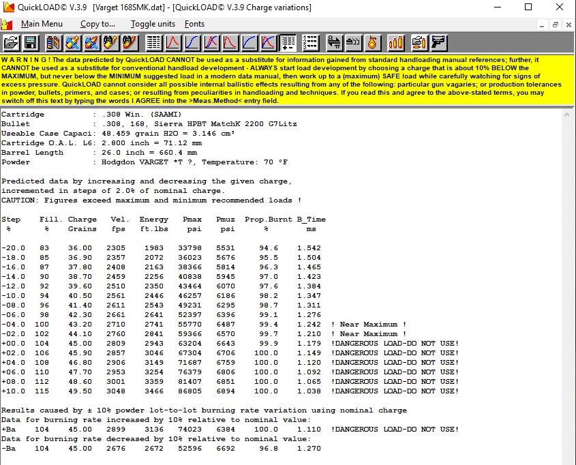Click the numbered list icon in toolbar

(310, 43)
